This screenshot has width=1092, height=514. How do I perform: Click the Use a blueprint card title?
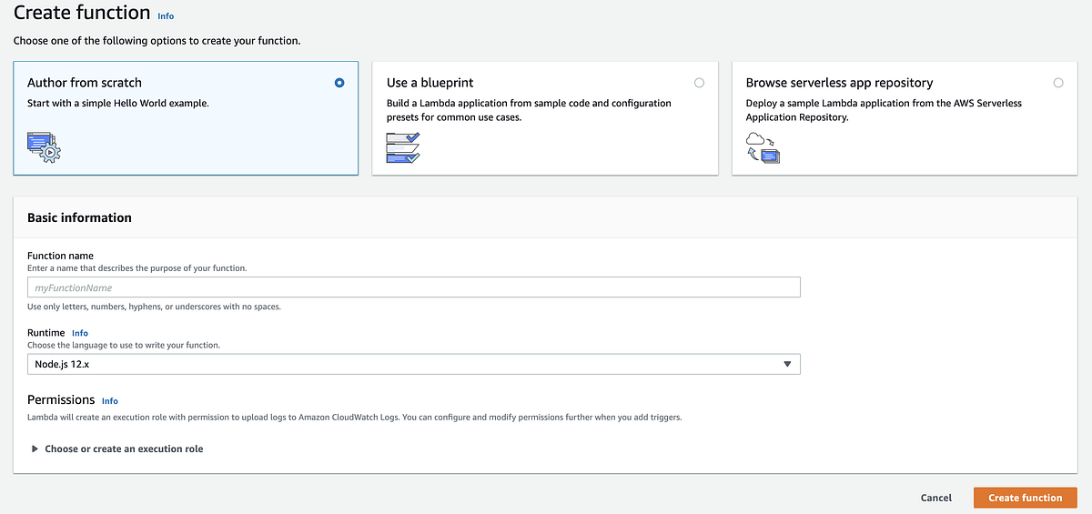430,83
